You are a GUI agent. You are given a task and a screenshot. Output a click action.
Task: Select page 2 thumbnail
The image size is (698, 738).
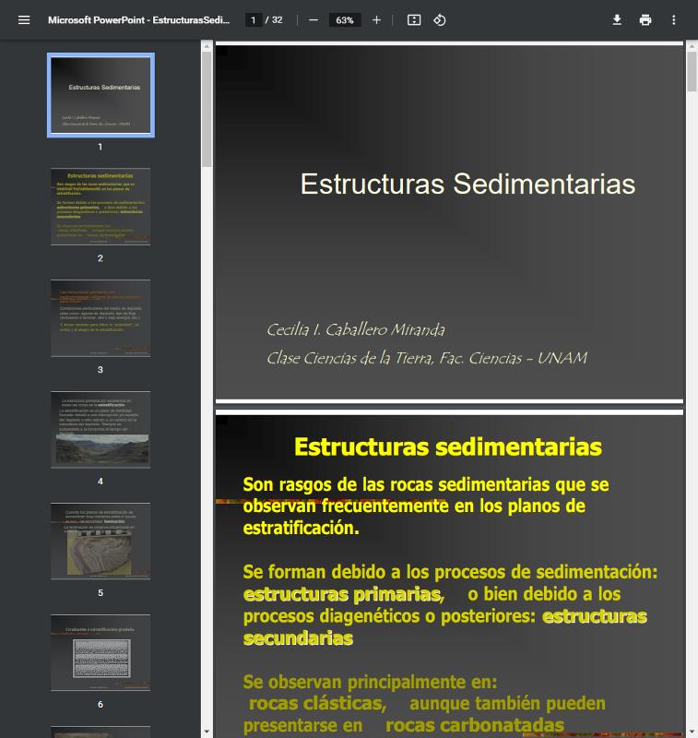pyautogui.click(x=101, y=207)
